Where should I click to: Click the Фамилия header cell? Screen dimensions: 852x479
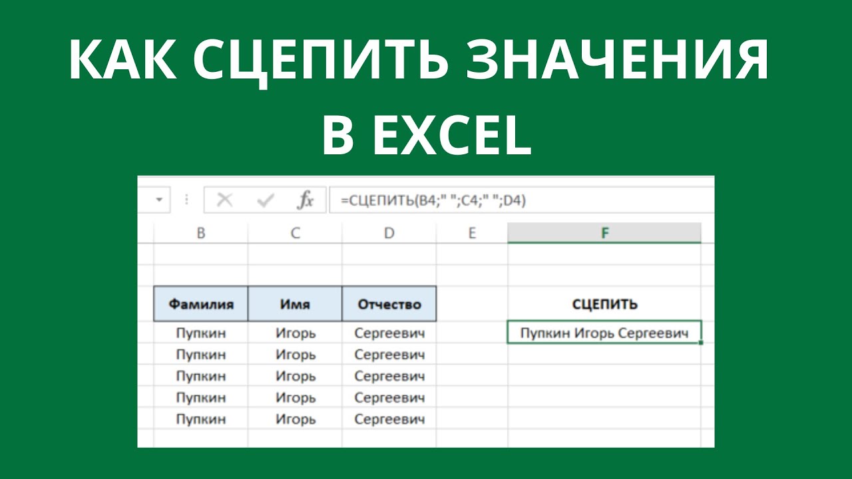tap(201, 304)
